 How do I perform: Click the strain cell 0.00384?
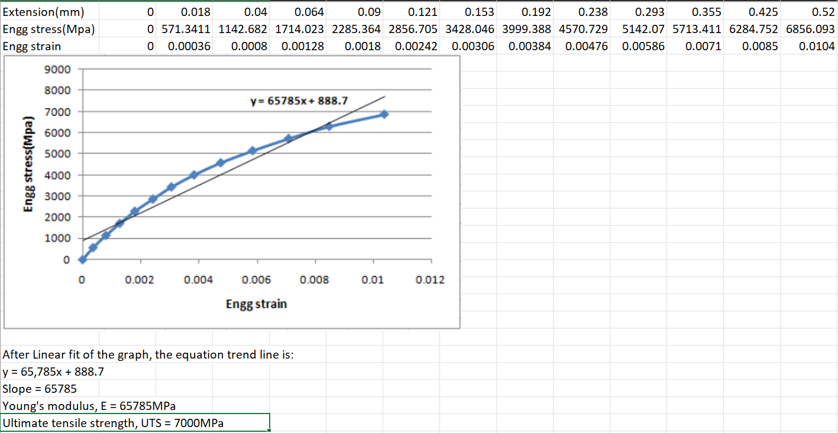point(525,46)
